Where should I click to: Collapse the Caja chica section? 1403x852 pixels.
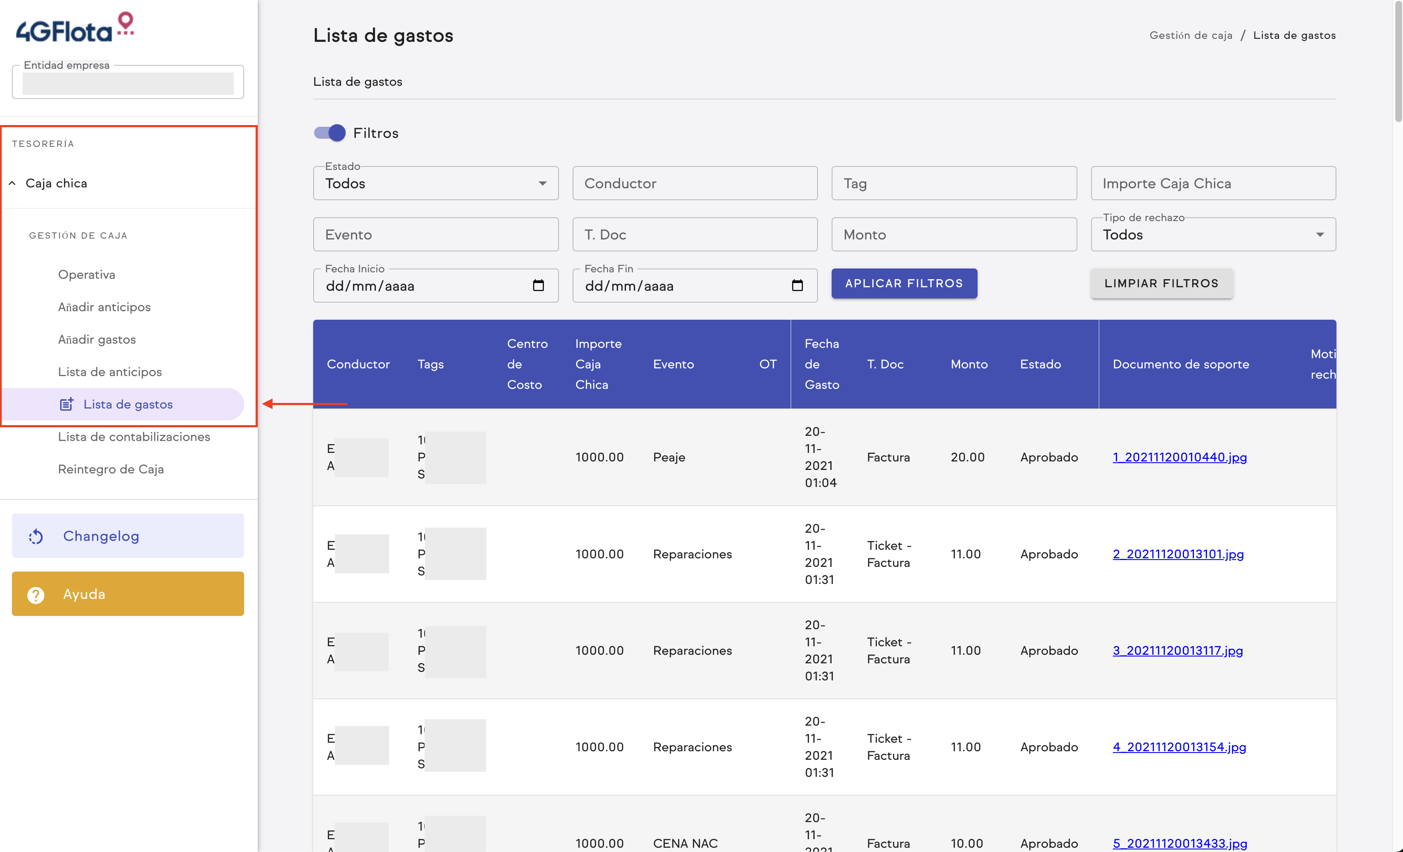click(12, 183)
